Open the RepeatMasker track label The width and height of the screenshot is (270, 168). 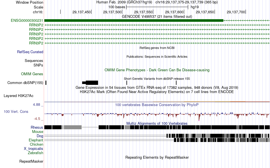(31, 161)
